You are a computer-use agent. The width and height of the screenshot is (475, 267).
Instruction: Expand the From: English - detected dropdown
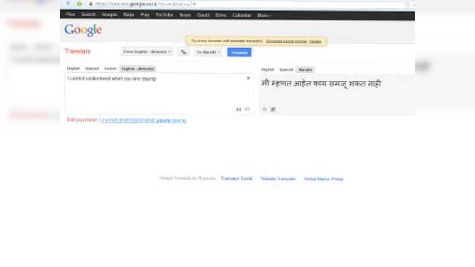click(147, 52)
